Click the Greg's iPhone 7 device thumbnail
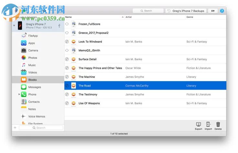This screenshot has height=153, width=238. coord(20,26)
